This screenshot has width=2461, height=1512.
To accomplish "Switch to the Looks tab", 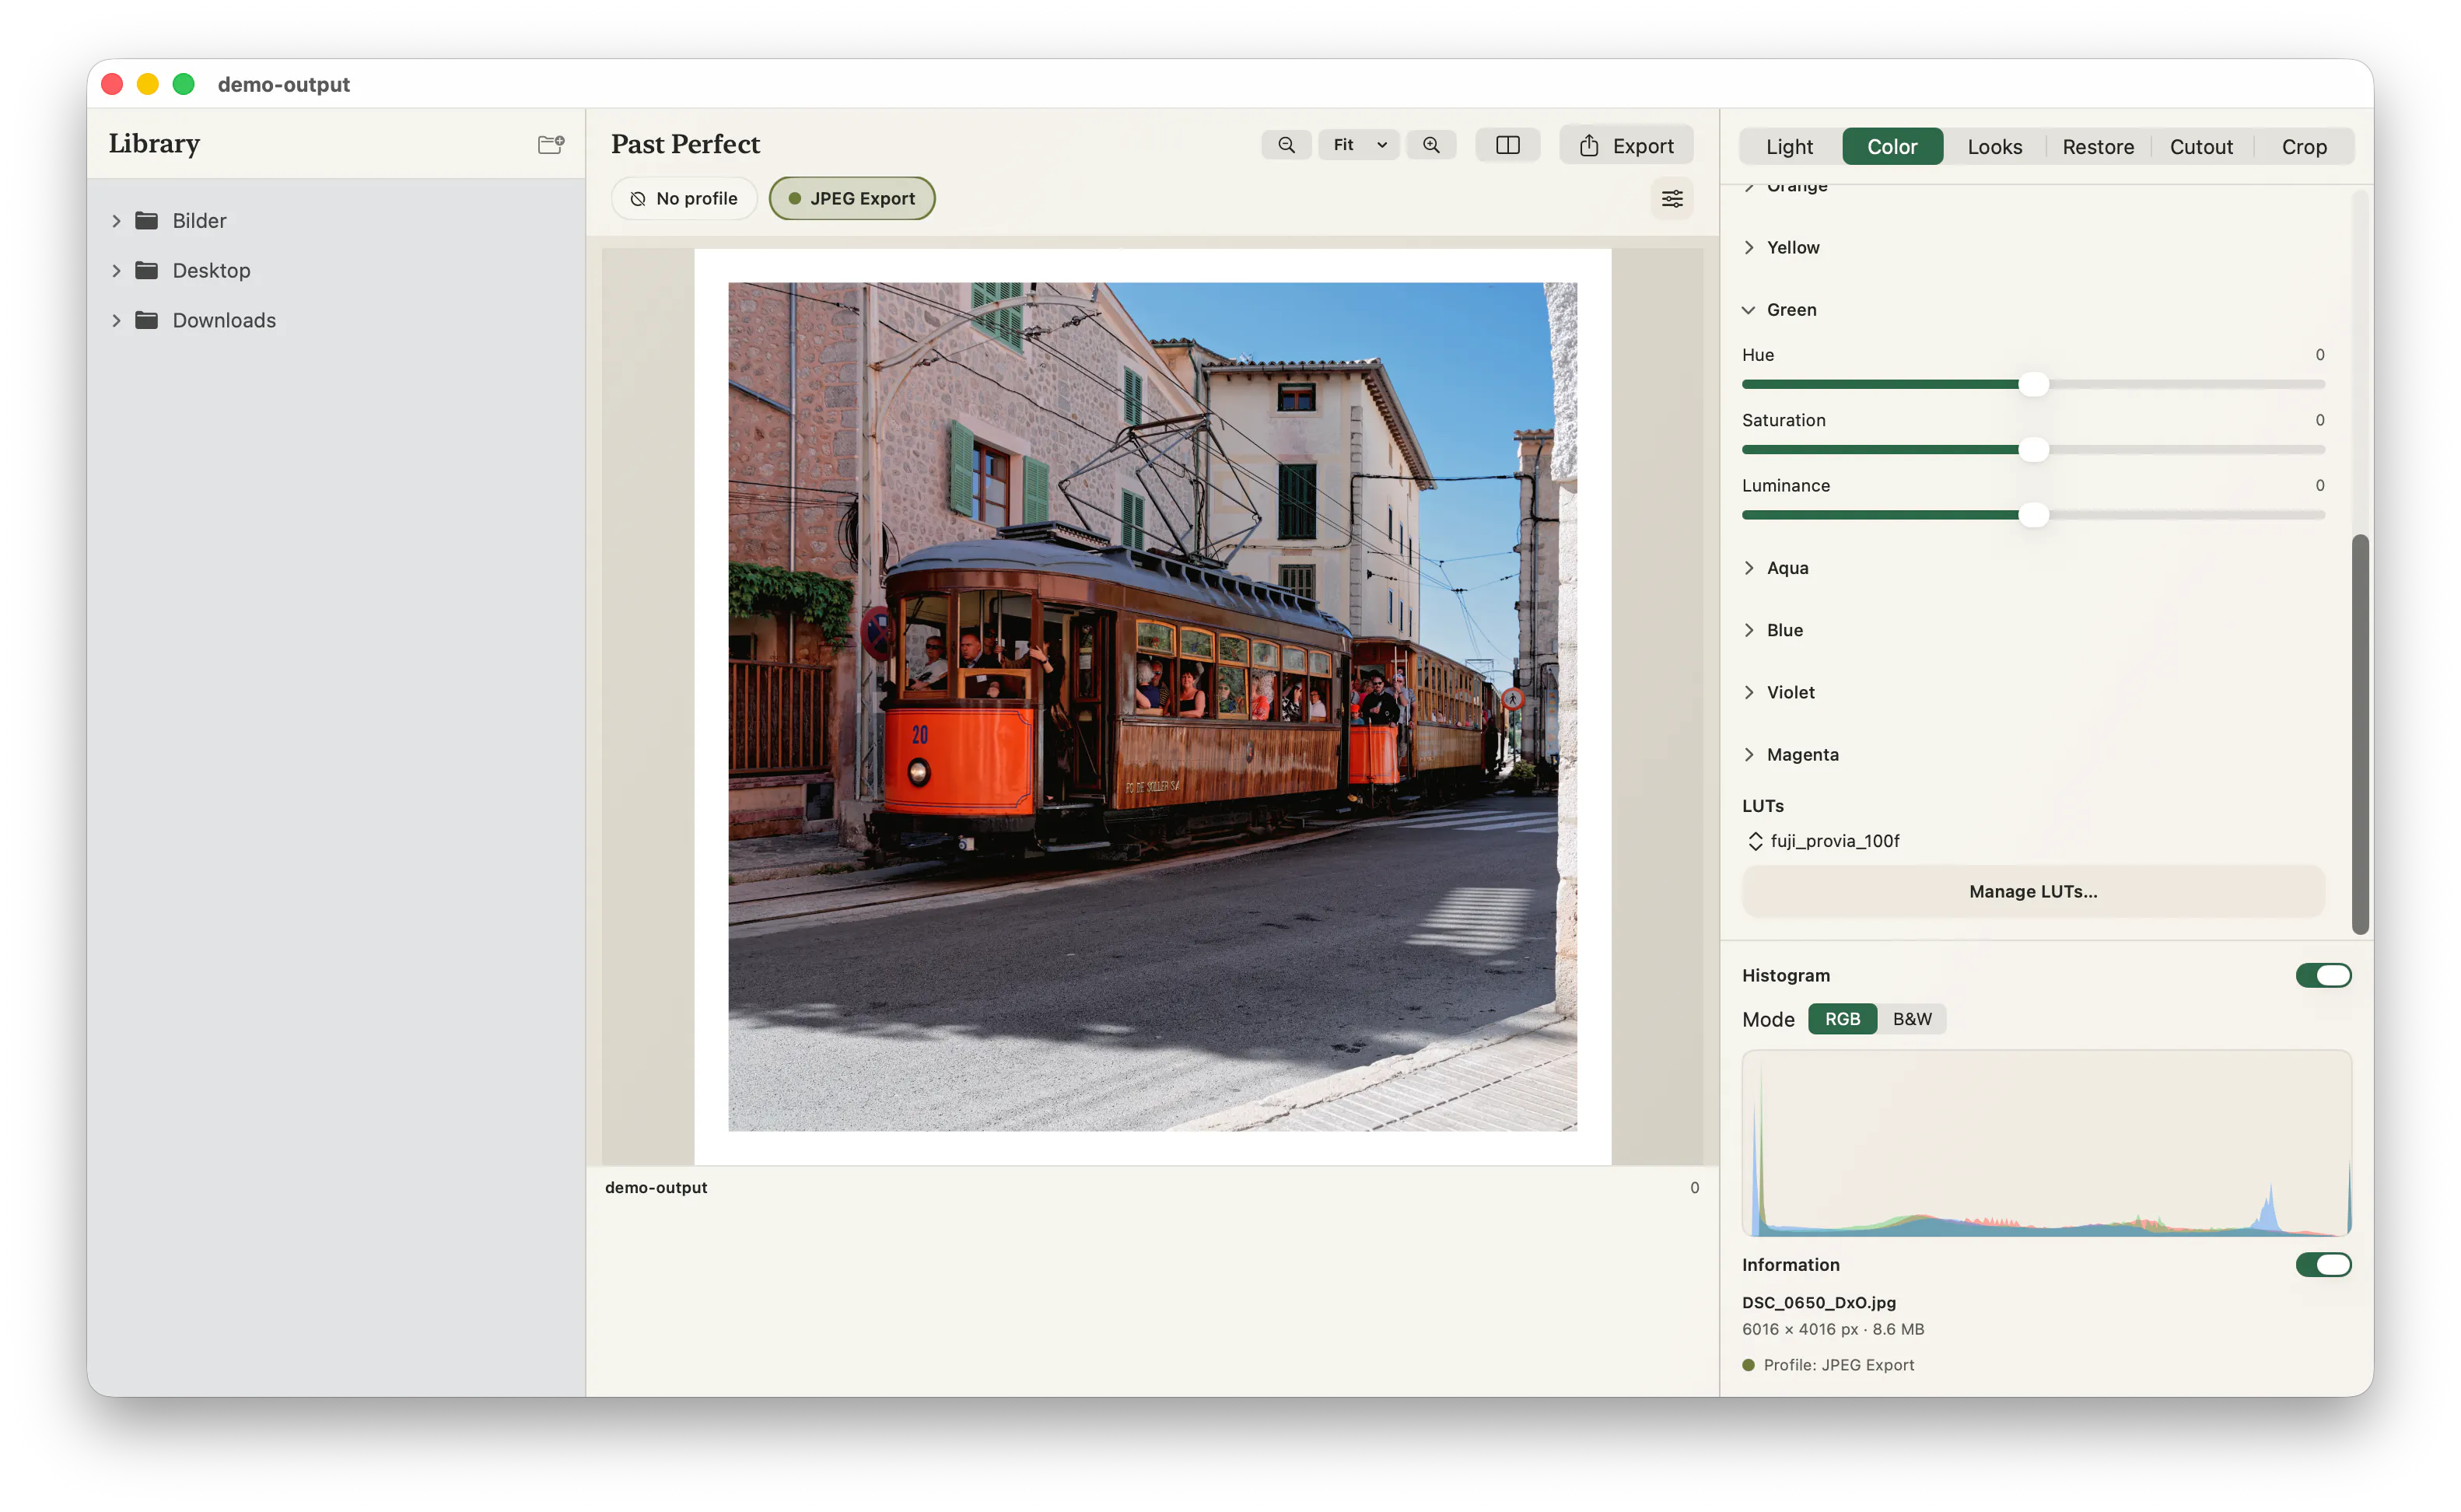I will pyautogui.click(x=1994, y=147).
